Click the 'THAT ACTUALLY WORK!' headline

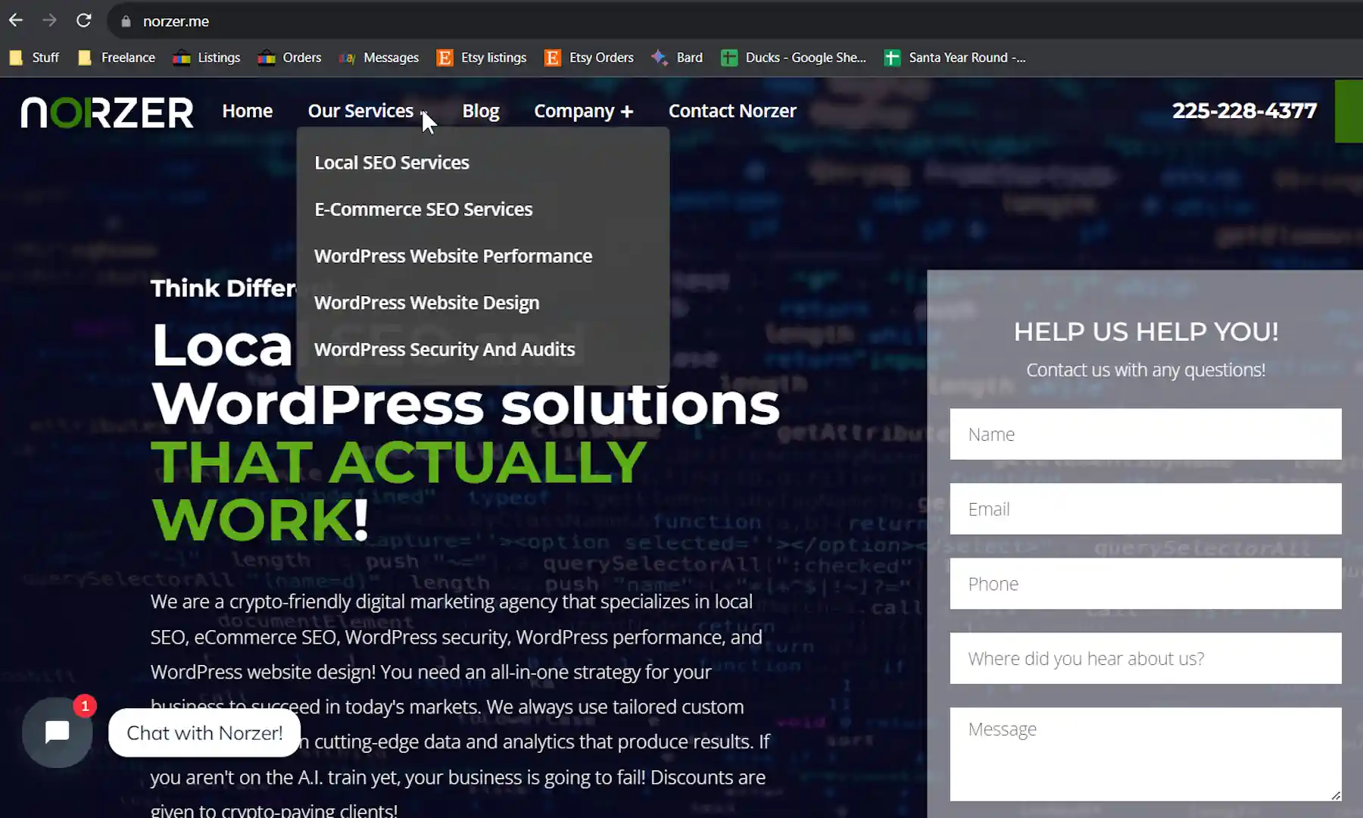pyautogui.click(x=398, y=491)
